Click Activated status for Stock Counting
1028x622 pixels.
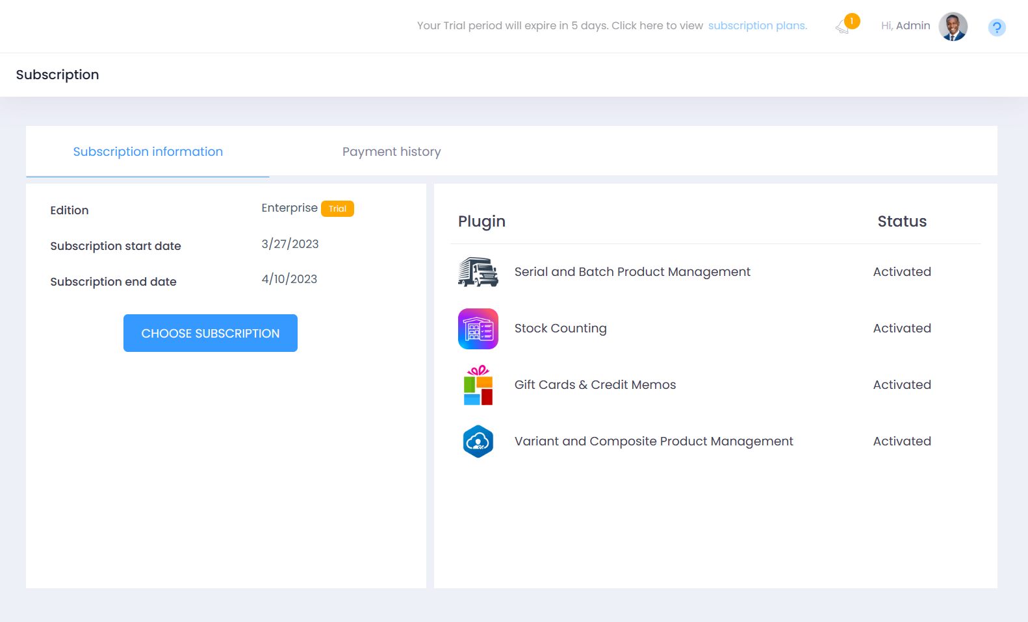coord(901,329)
